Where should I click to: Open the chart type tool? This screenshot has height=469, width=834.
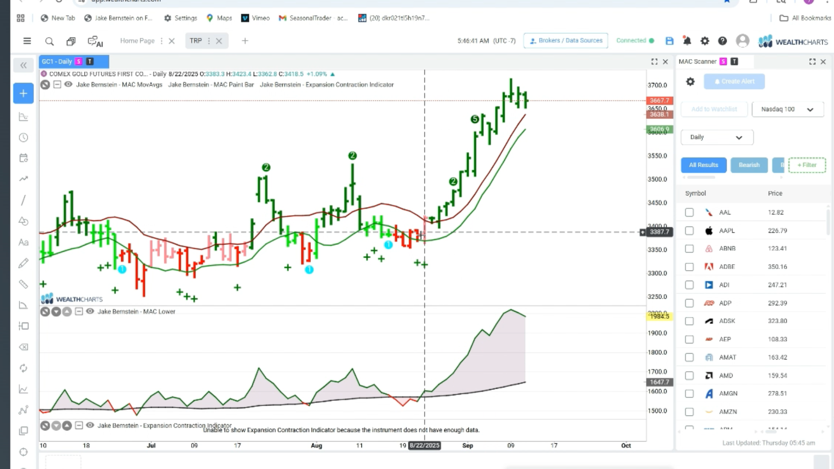[x=23, y=116]
